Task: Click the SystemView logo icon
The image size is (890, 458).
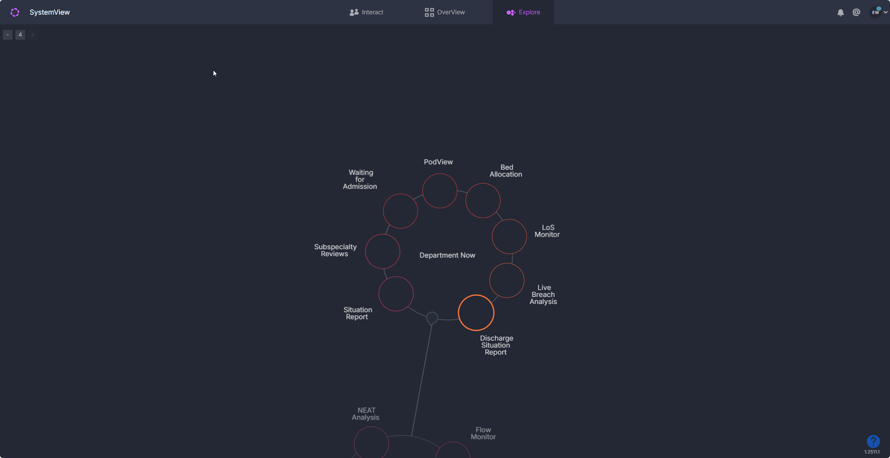Action: [x=15, y=13]
